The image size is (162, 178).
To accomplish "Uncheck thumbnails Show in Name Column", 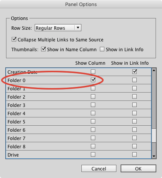I will point(43,49).
